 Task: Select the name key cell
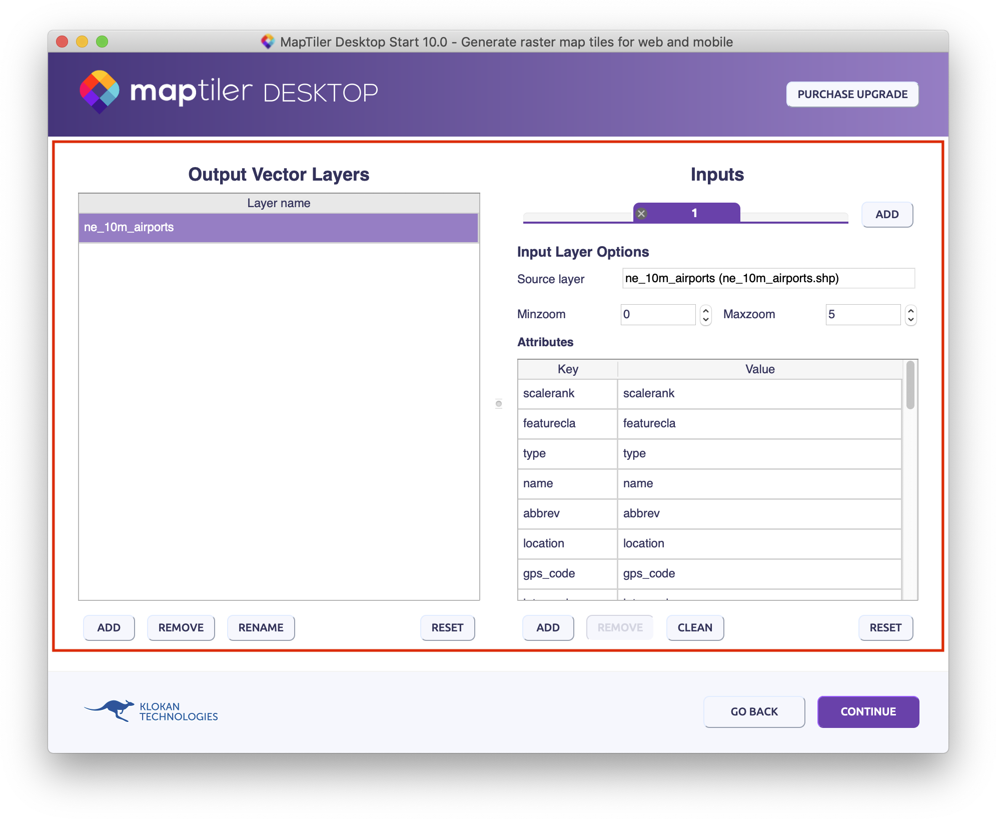click(x=568, y=484)
